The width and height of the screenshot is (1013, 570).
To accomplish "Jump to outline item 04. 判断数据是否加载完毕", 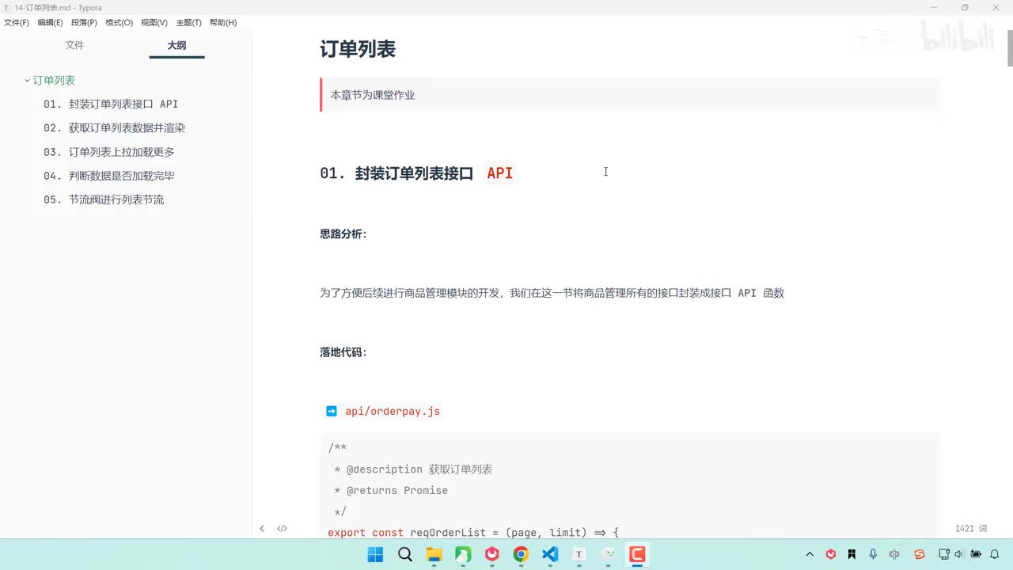I will pos(109,176).
